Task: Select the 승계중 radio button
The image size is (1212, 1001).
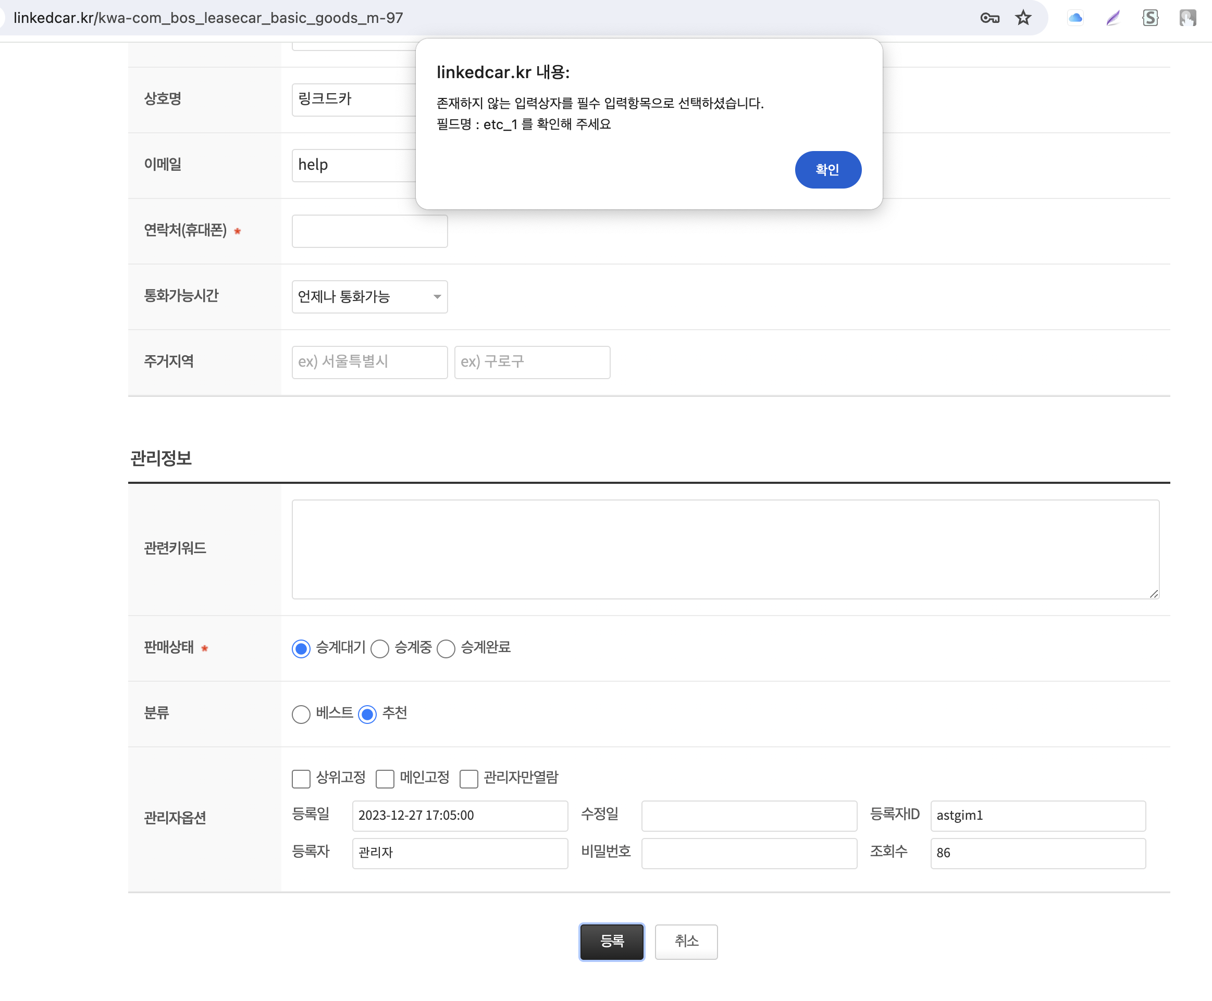Action: 379,649
